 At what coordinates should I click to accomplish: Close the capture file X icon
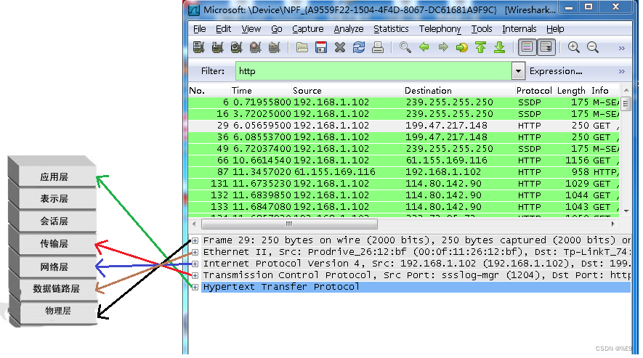340,48
